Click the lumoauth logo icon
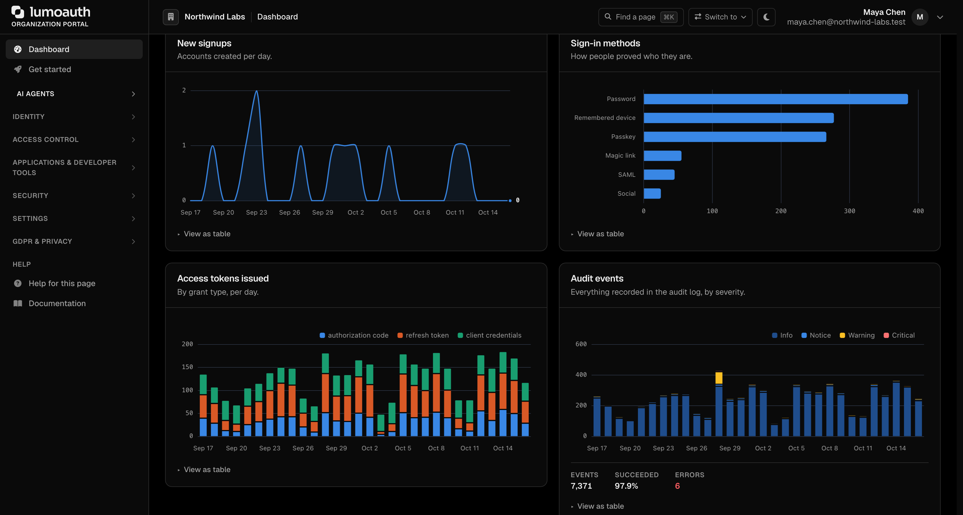 tap(18, 12)
